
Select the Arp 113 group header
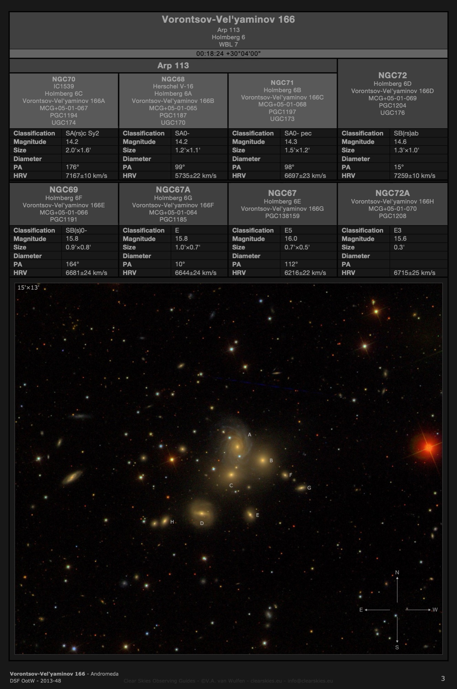pyautogui.click(x=173, y=65)
